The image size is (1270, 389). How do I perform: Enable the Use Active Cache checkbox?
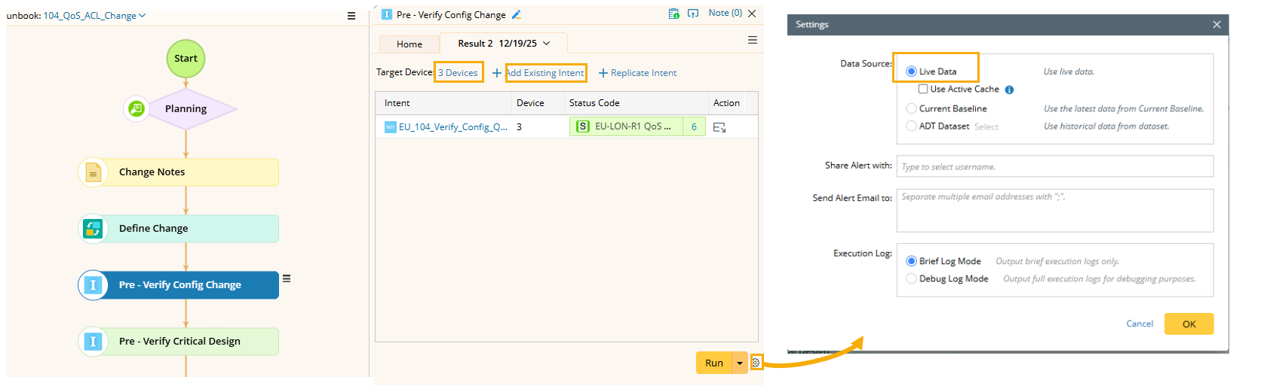923,89
